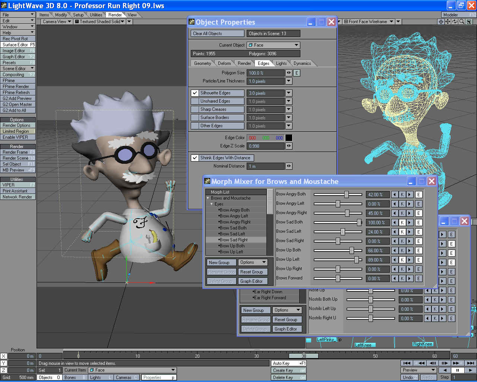
Task: Toggle Auto Key button
Action: click(289, 363)
